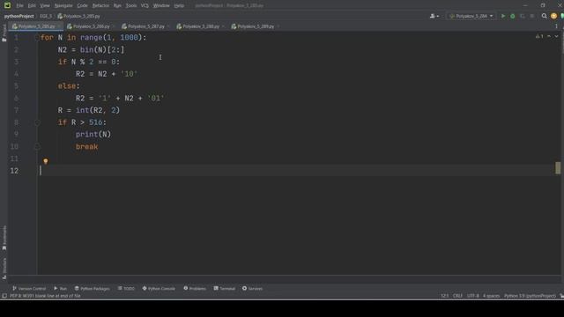
Task: Close the Polyakov_5_287.py tab
Action: coord(168,26)
